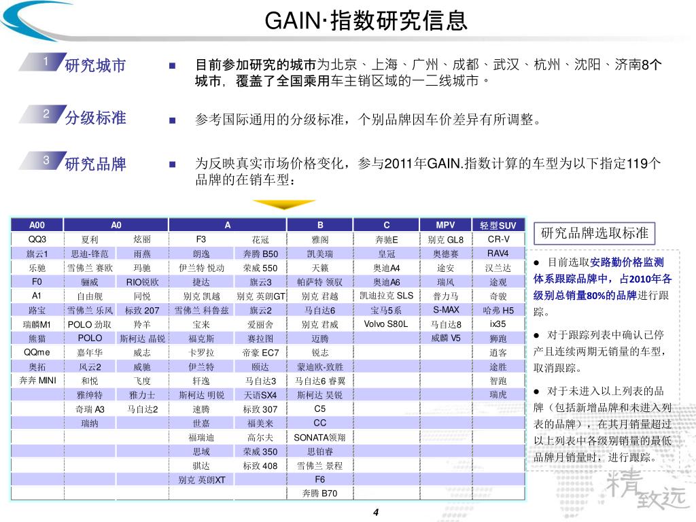696x522 pixels.
Task: Select the 奔腾 B50 cell
Action: (x=260, y=254)
